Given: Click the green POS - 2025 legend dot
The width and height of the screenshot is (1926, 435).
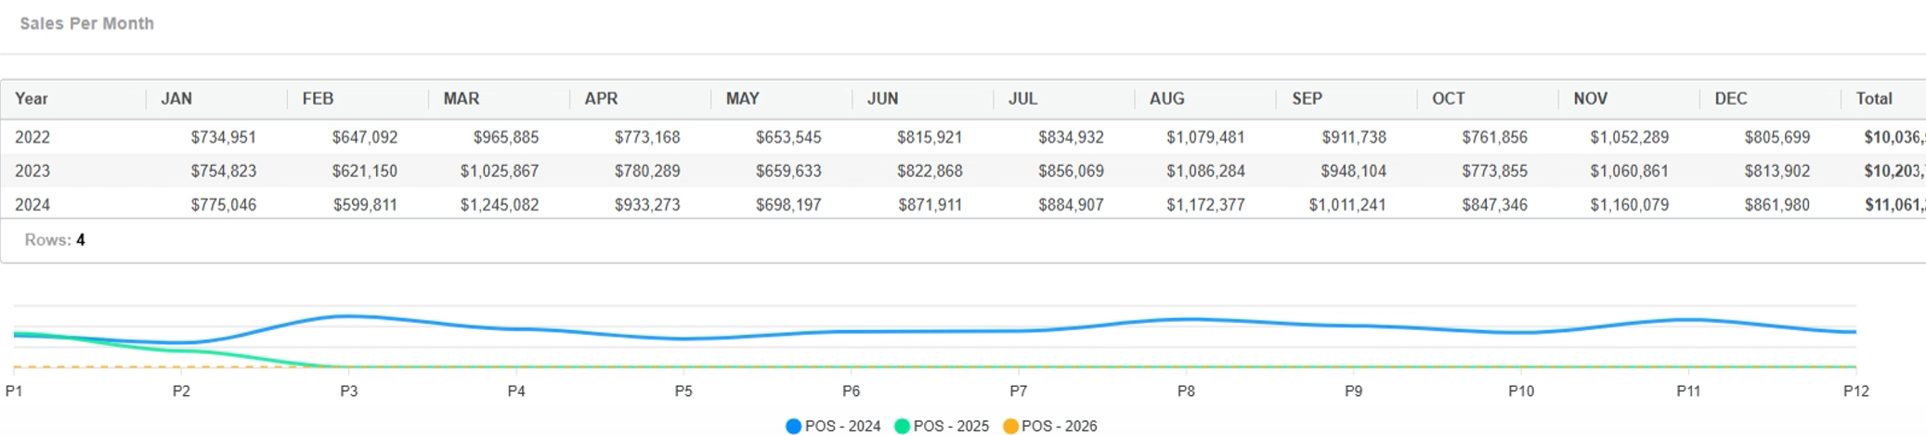Looking at the screenshot, I should (902, 427).
